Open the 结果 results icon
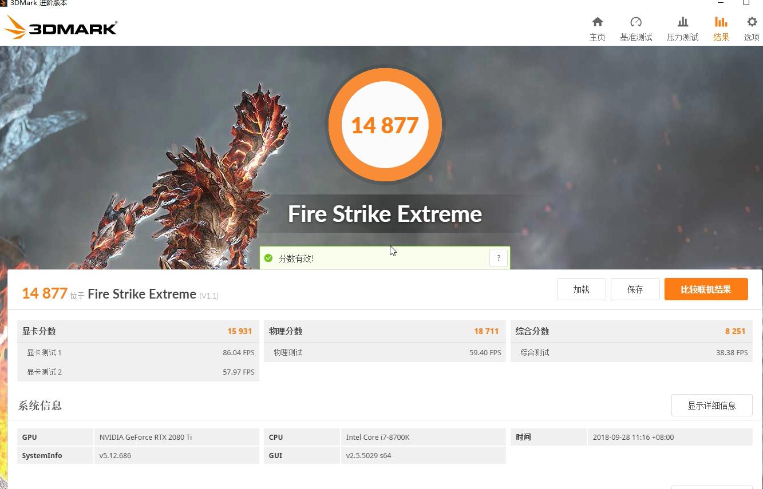 [x=721, y=22]
